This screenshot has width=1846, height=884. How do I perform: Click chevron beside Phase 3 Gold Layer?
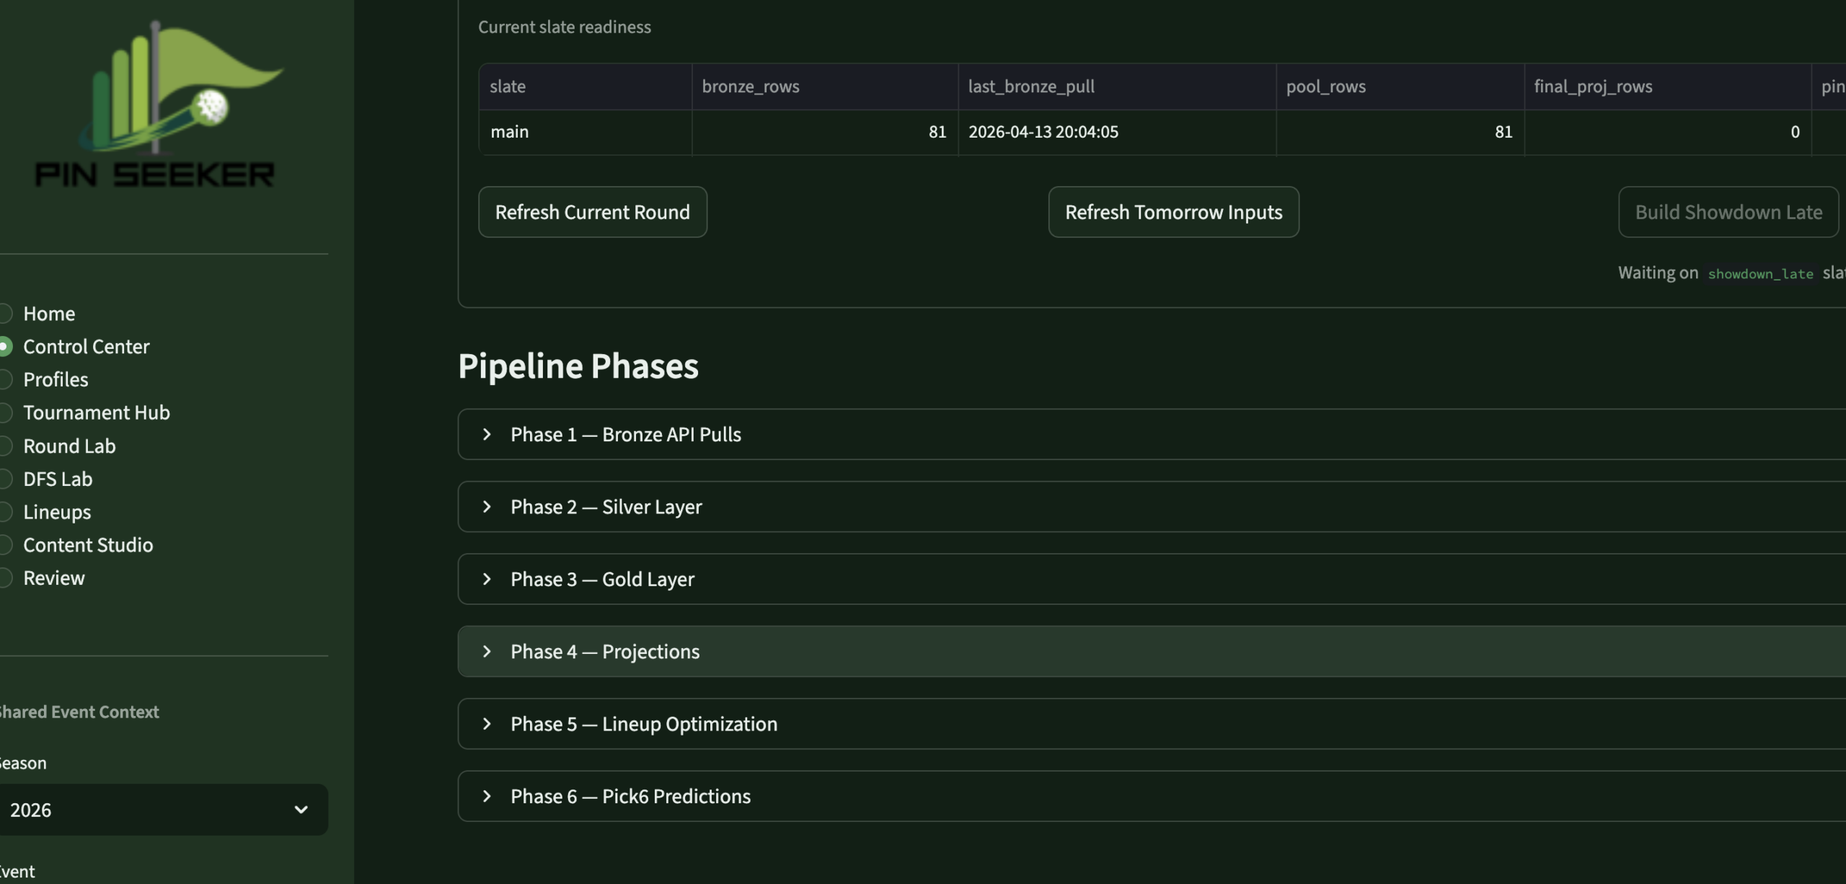click(487, 579)
